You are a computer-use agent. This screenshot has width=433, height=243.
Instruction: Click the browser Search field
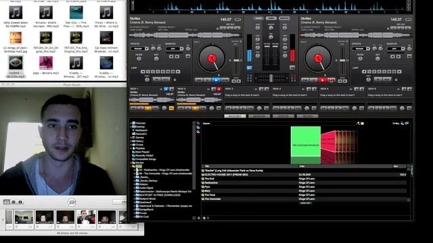[283, 124]
